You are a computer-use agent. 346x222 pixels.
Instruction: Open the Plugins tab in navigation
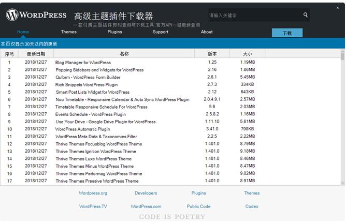[115, 32]
